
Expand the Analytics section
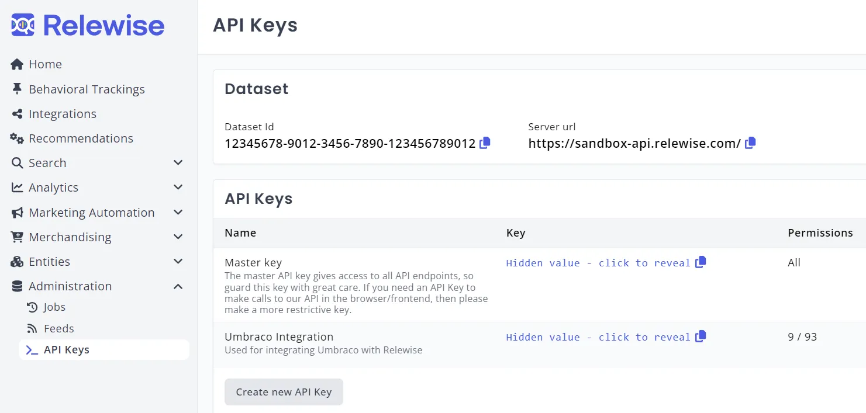(x=178, y=188)
